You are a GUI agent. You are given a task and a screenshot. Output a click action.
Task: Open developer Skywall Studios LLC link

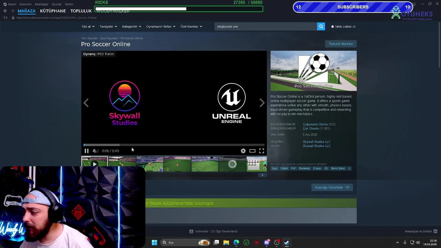pos(317,142)
